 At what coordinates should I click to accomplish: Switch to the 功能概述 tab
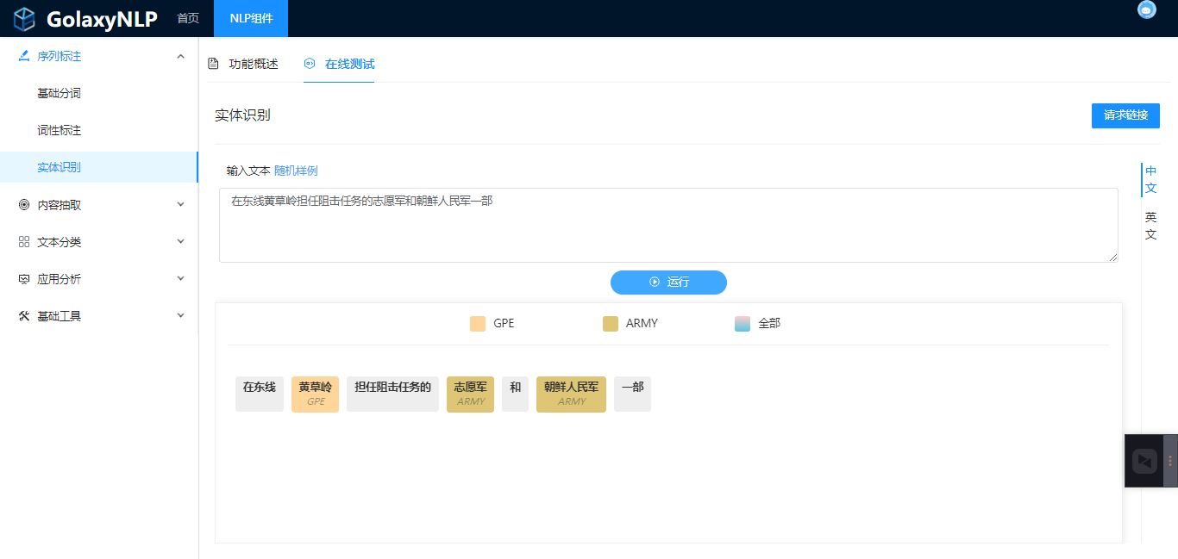coord(243,64)
